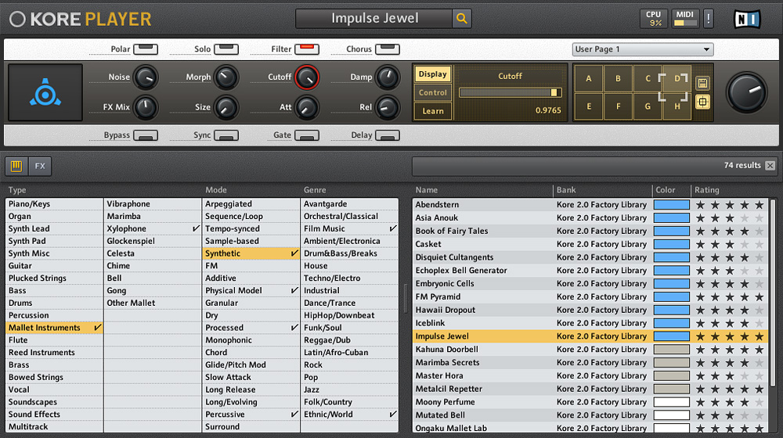
Task: Click the Kahuna Doorbell grey color swatch
Action: pos(672,349)
